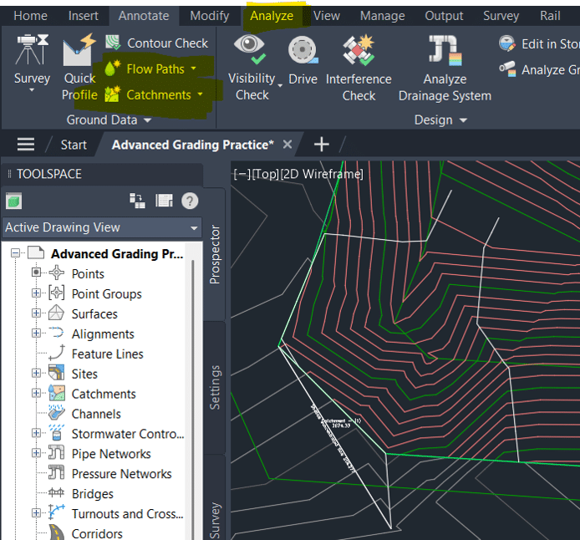Image resolution: width=580 pixels, height=540 pixels.
Task: Run the Contour Check tool
Action: coord(156,43)
